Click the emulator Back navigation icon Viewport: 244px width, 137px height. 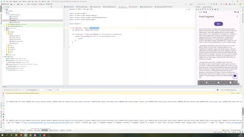[x=206, y=83]
